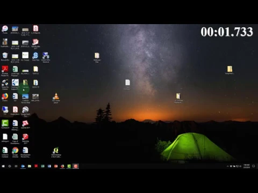Select the Linked In Contacts Excel file

coord(5,152)
